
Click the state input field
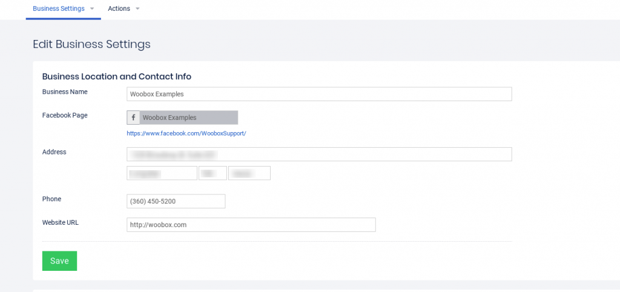pyautogui.click(x=213, y=173)
